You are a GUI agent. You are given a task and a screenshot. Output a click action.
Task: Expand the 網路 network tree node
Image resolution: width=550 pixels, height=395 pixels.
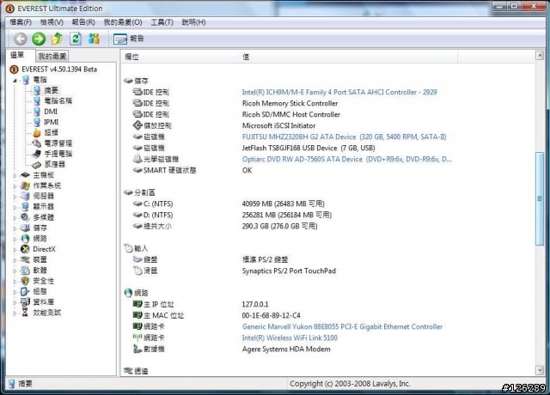pyautogui.click(x=15, y=239)
